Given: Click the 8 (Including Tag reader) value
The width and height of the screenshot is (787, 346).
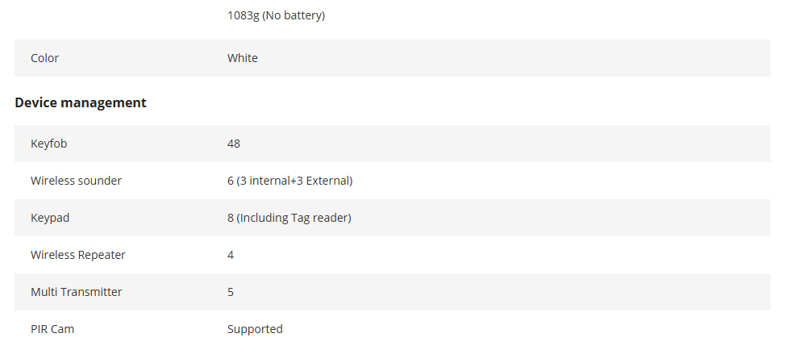Looking at the screenshot, I should (289, 218).
